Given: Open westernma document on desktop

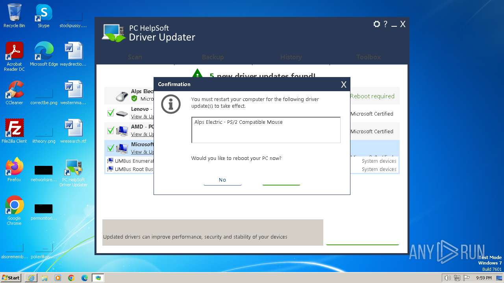Looking at the screenshot, I should pos(73,92).
